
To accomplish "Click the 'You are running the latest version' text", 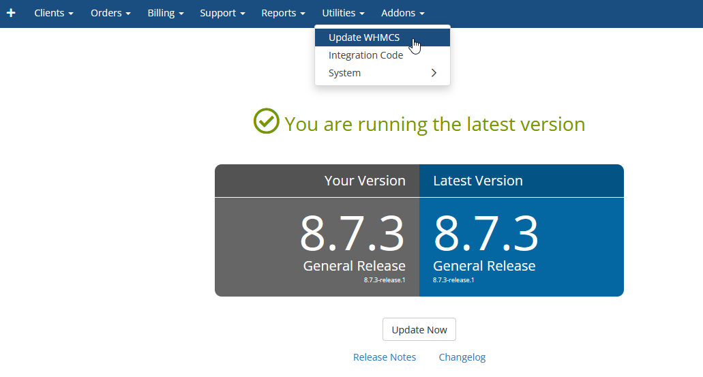I will [434, 124].
